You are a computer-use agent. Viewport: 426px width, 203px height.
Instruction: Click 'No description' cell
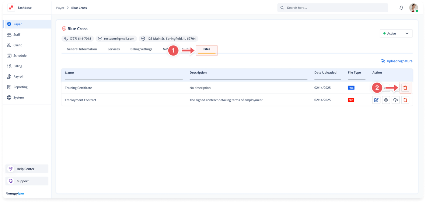coord(200,88)
